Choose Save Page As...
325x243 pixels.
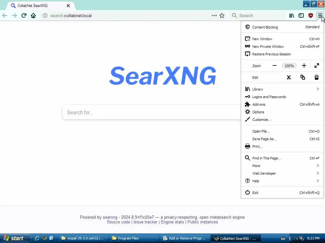[282, 139]
